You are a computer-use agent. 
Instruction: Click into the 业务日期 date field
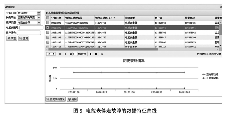pos(27,13)
